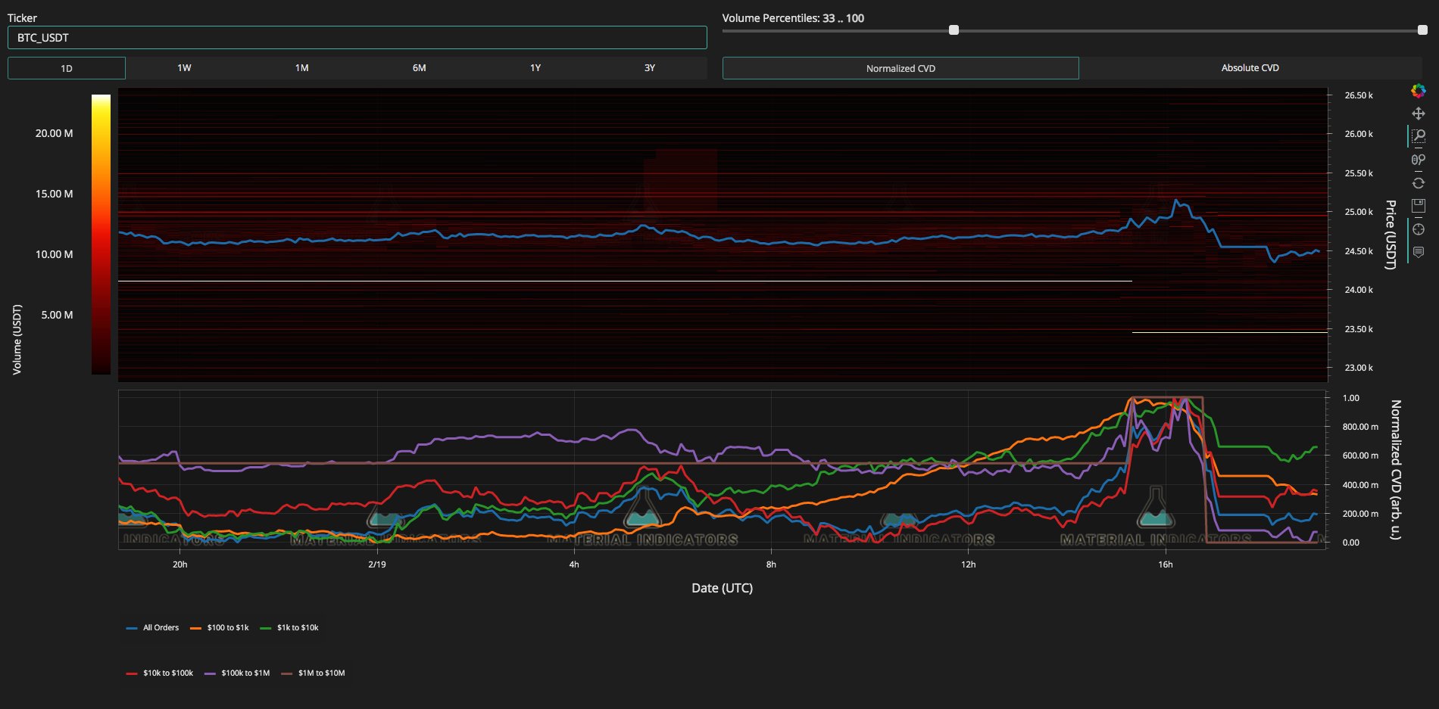The image size is (1439, 709).
Task: Click the lower Volume Percentiles slider handle
Action: (954, 30)
